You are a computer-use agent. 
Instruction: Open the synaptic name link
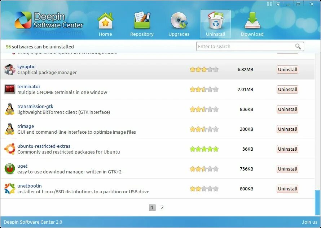pos(26,67)
